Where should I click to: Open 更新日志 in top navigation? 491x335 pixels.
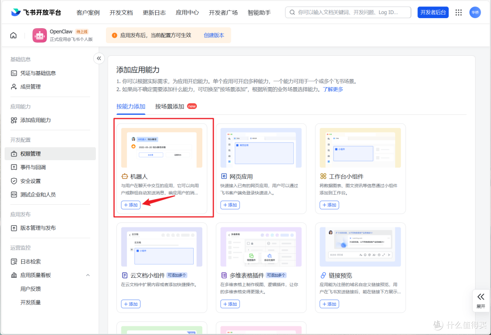tap(154, 13)
